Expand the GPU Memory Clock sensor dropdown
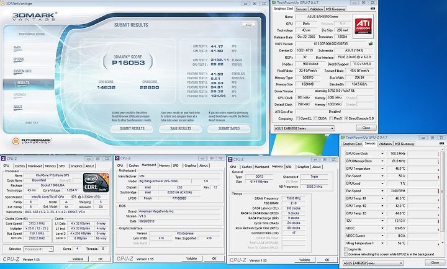Image resolution: width=447 pixels, height=269 pixels. pos(382,161)
